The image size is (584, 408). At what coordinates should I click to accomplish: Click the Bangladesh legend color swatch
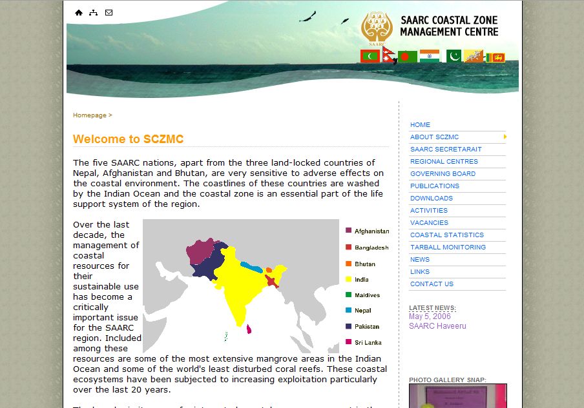[x=349, y=247]
